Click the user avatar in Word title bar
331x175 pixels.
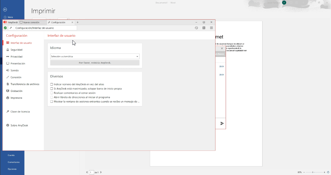284,3
